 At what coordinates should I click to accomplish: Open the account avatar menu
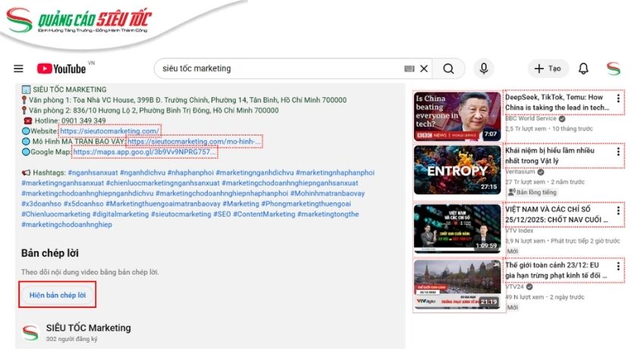pos(613,69)
